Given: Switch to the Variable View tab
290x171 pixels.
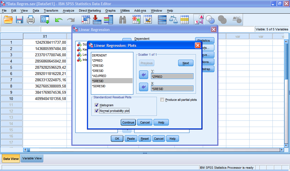Looking at the screenshot, I should tap(32, 159).
